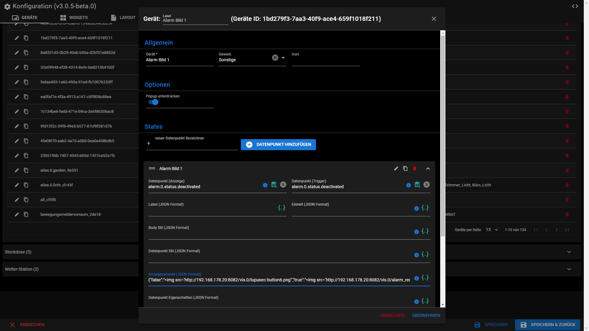The image size is (589, 331).
Task: Jump to last page of devices
Action: click(x=567, y=230)
